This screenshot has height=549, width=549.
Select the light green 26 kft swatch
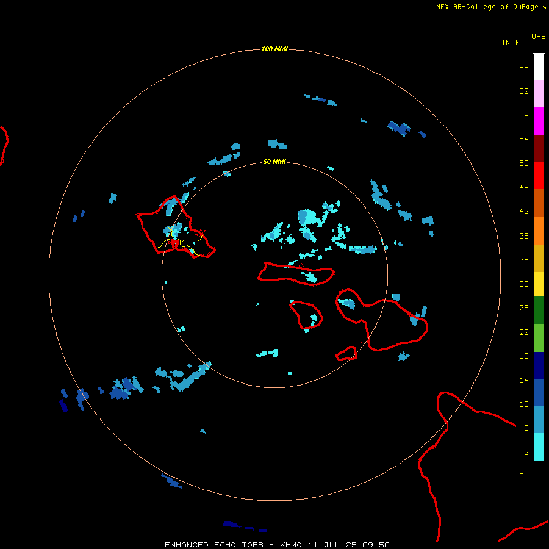click(539, 338)
